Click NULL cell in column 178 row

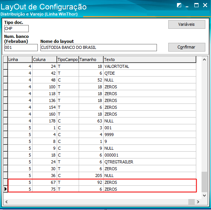point(150,121)
